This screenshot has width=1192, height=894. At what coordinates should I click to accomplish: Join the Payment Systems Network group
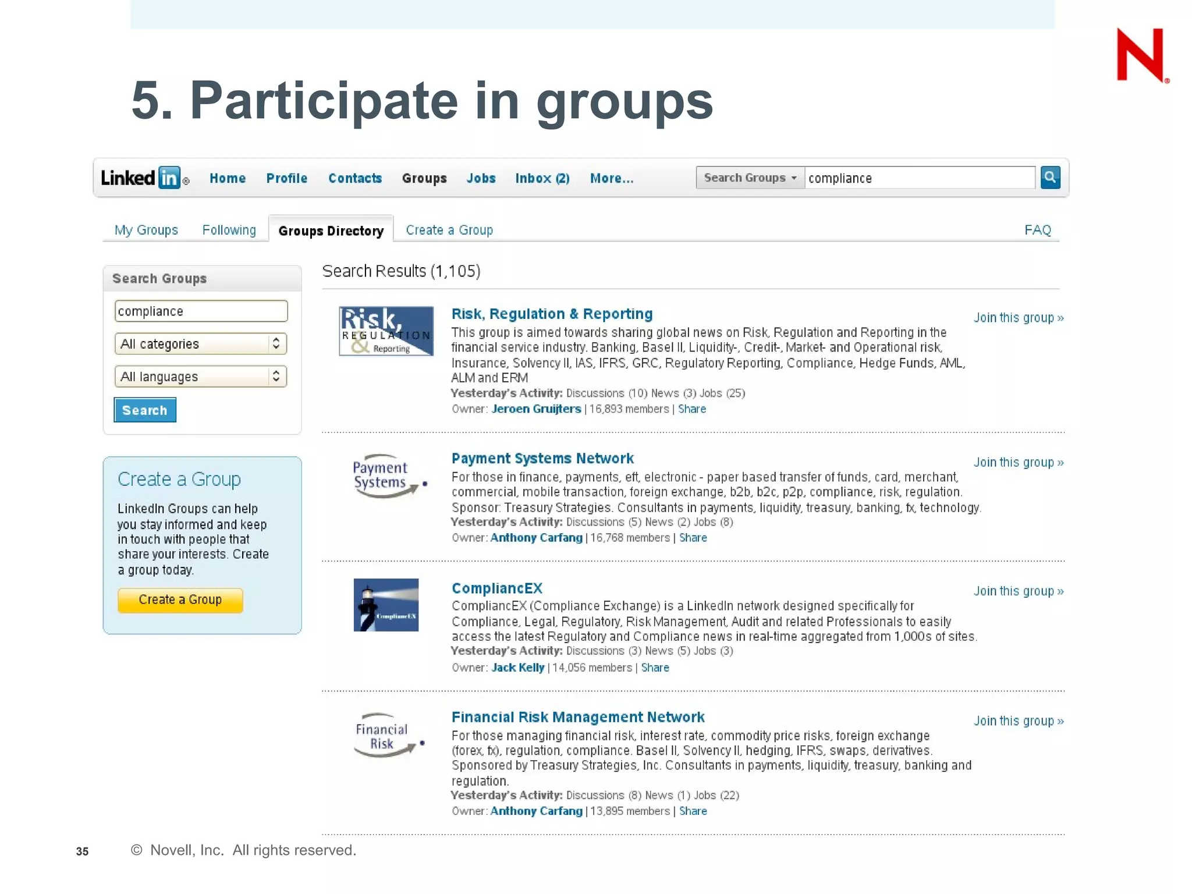click(1019, 462)
